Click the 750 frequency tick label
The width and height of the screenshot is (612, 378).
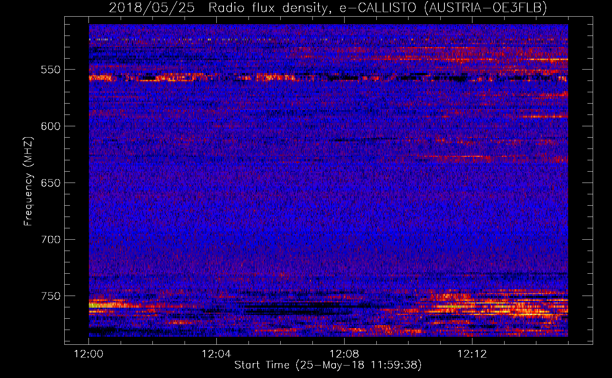(51, 296)
